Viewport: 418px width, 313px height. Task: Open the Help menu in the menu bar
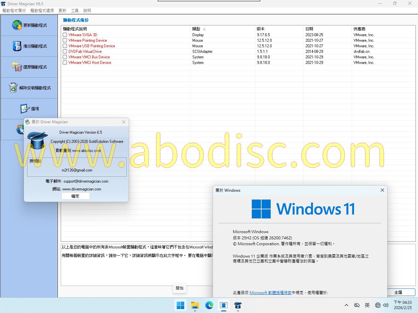pos(87,10)
